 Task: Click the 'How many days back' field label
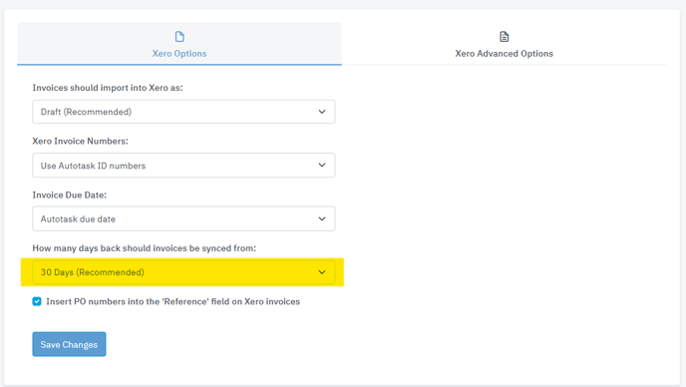[x=145, y=248]
